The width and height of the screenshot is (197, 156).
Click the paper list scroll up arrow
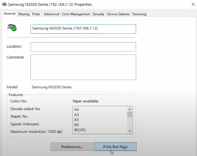click(130, 109)
